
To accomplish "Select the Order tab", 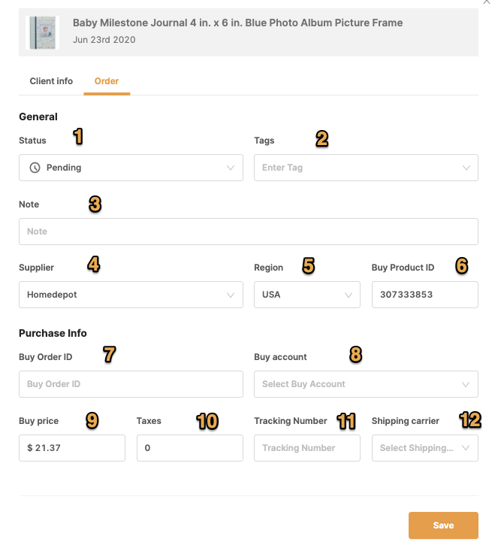I will (x=107, y=81).
